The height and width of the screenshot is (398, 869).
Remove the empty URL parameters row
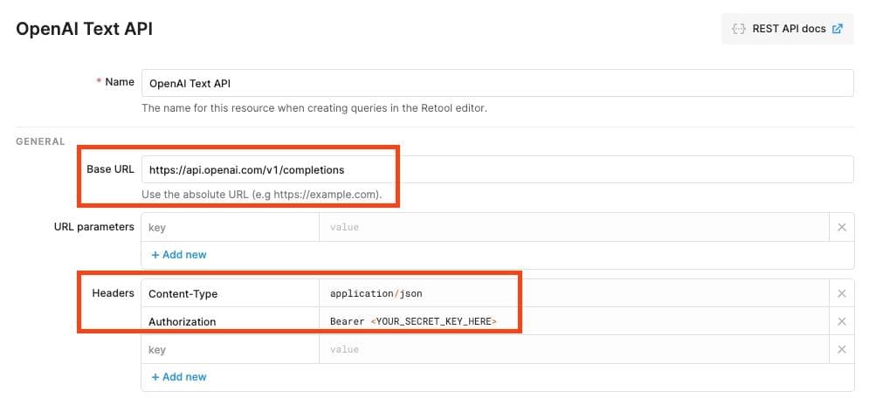click(x=841, y=227)
